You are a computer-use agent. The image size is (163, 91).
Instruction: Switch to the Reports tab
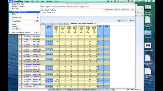pyautogui.click(x=52, y=24)
